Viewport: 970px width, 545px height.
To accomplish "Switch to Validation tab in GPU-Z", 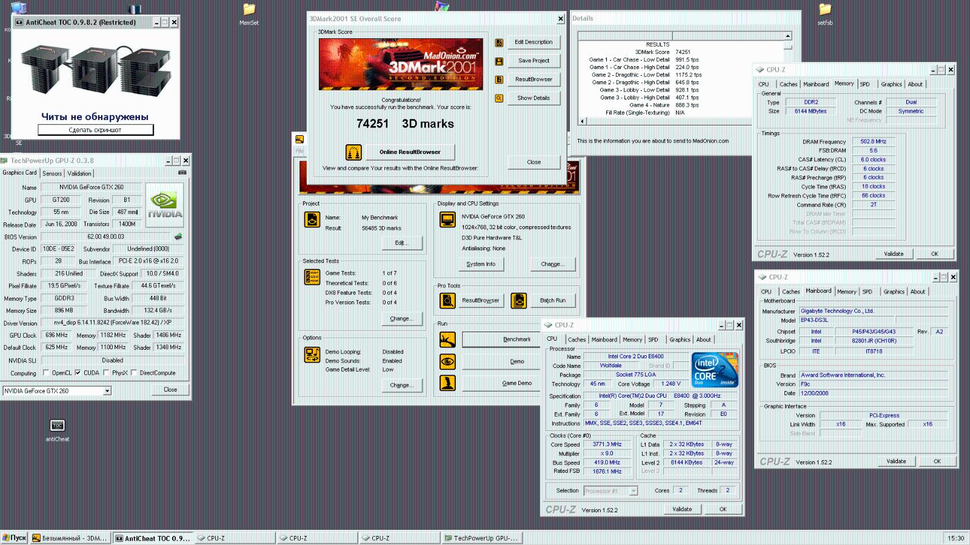I will click(79, 173).
